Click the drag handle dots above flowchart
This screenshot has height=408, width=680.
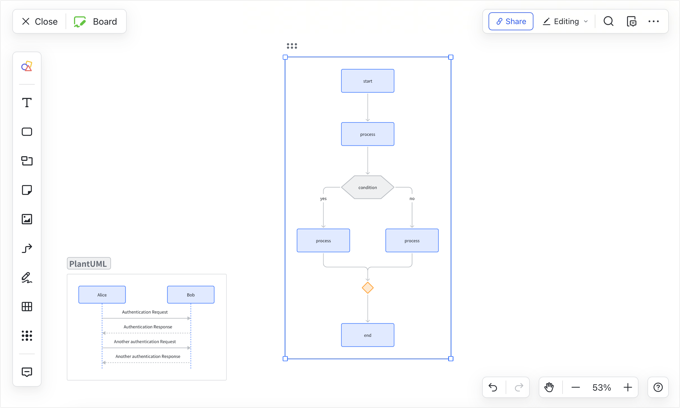point(292,46)
